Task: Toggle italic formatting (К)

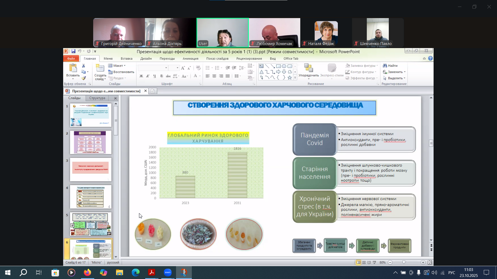Action: click(x=148, y=76)
